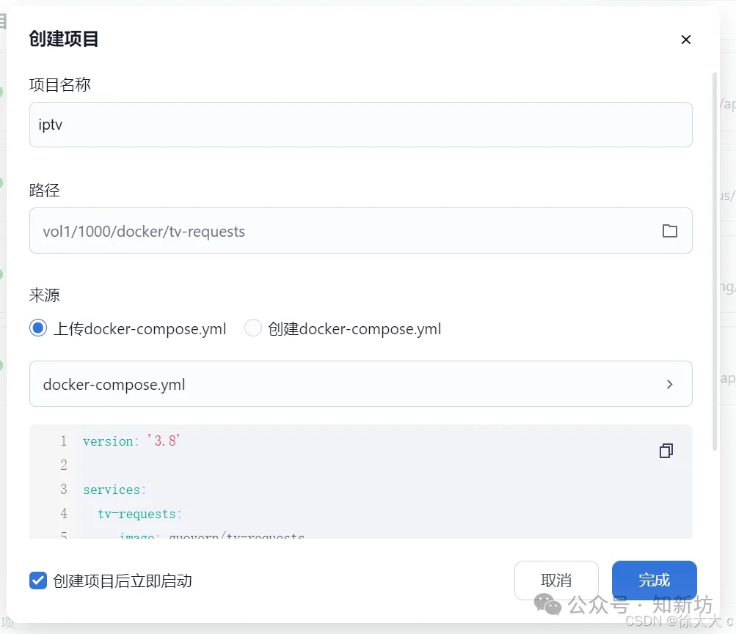Click the dialog's vertical scrollbar
This screenshot has height=634, width=736.
tap(715, 261)
